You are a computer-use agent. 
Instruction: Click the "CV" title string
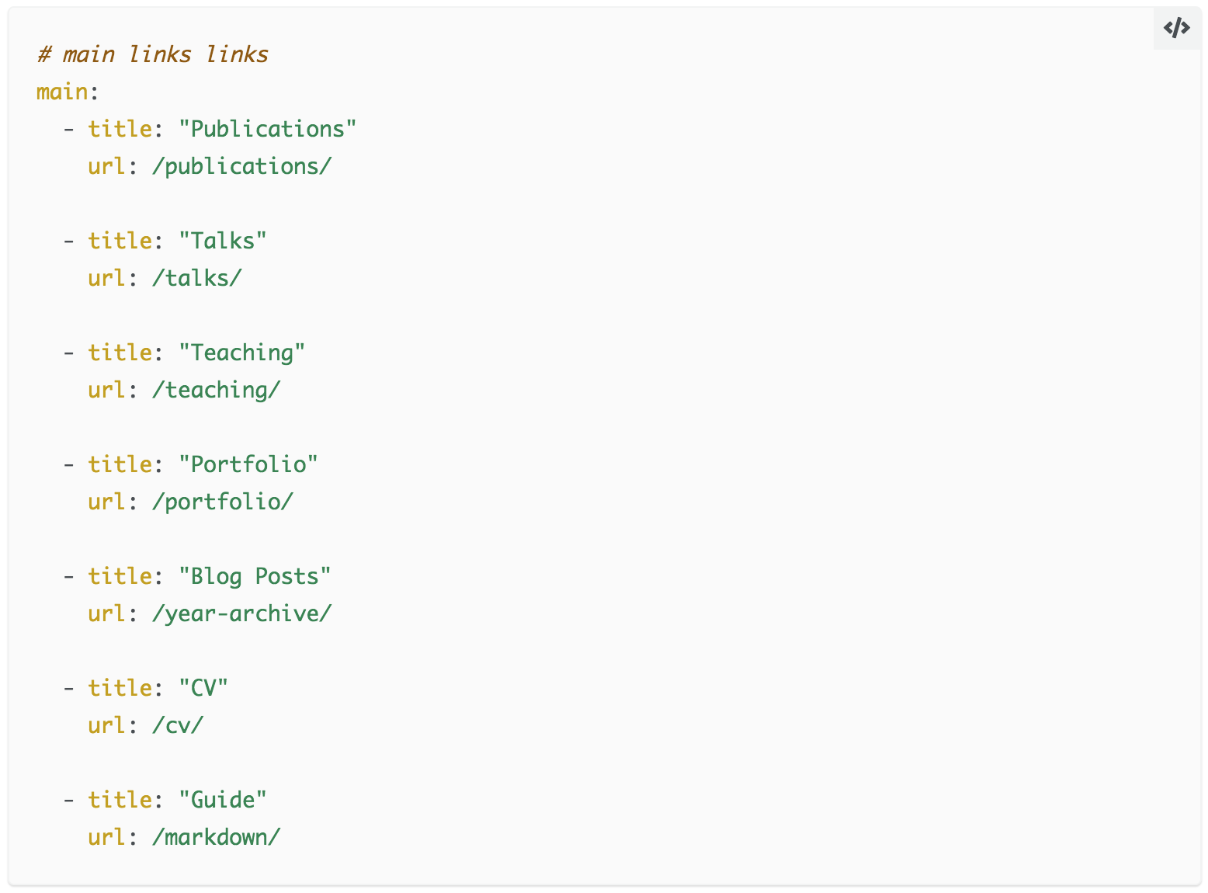(x=203, y=688)
